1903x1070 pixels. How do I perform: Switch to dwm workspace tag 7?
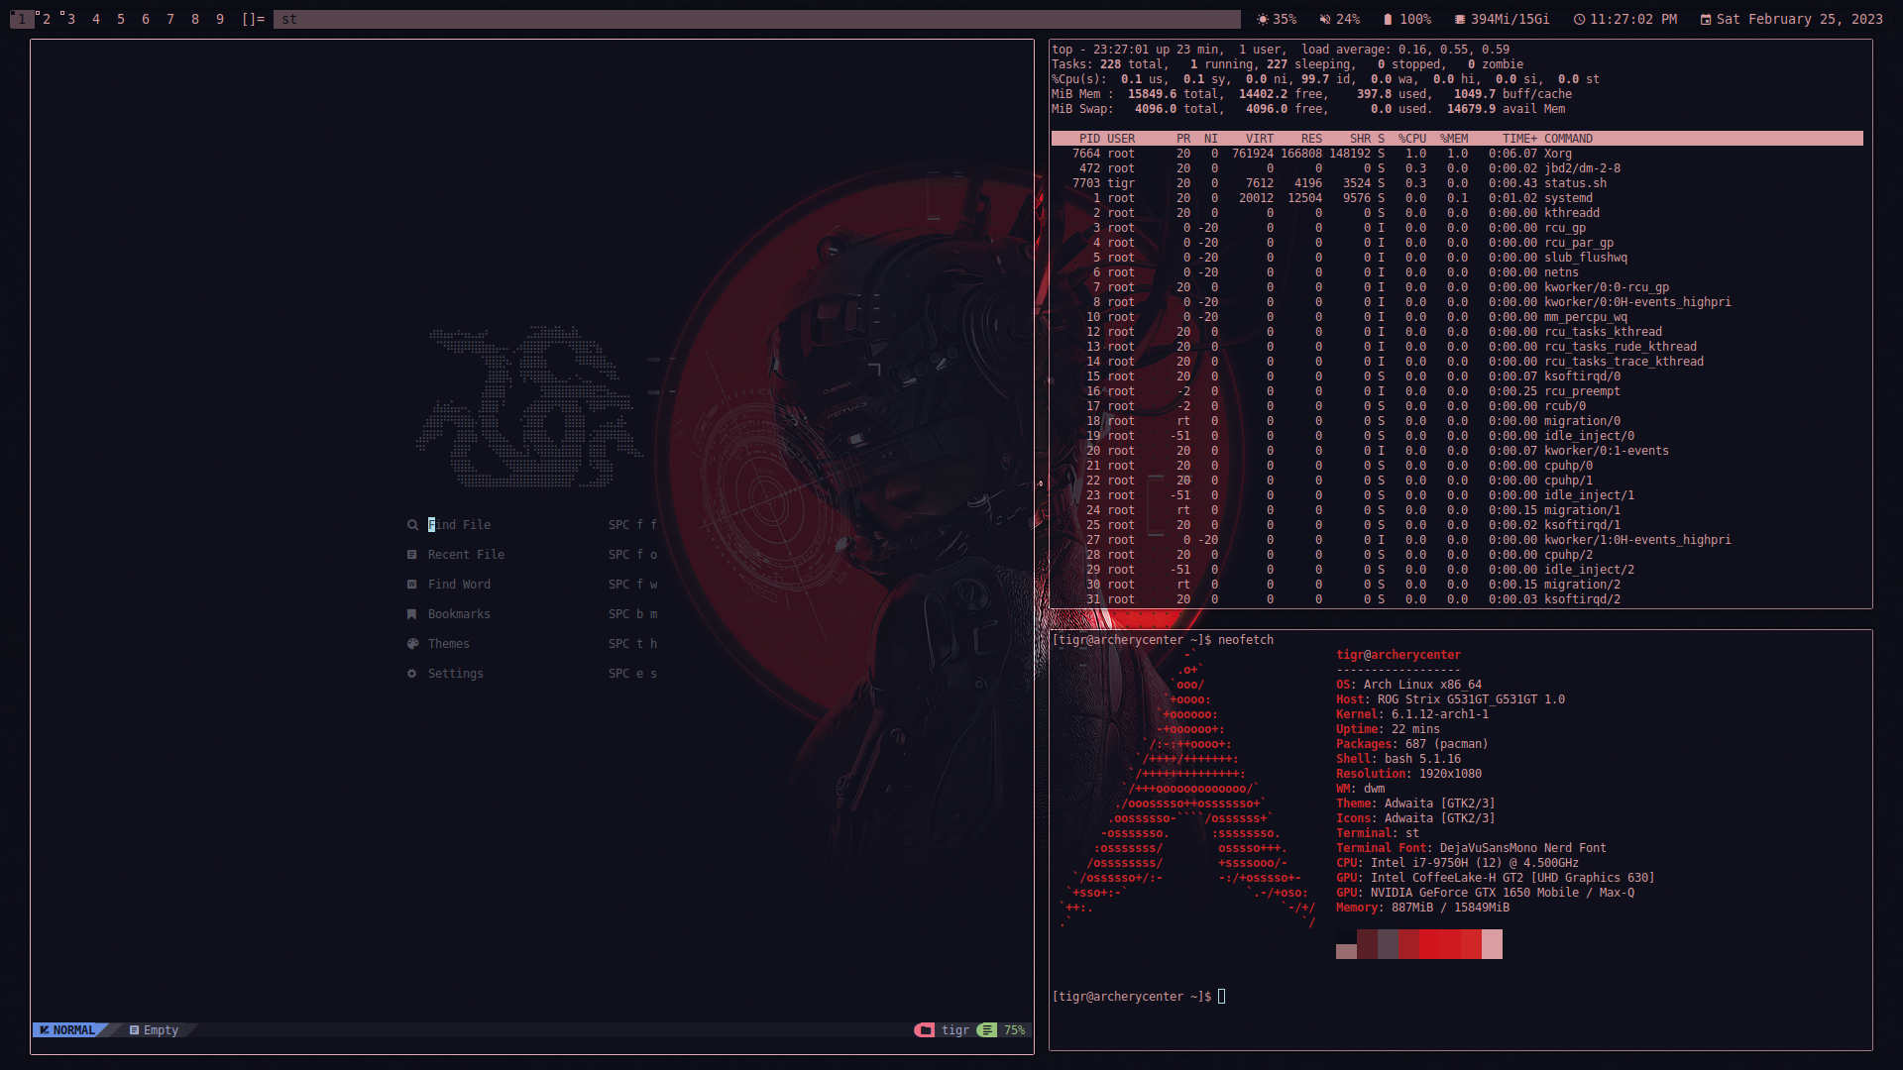tap(170, 19)
